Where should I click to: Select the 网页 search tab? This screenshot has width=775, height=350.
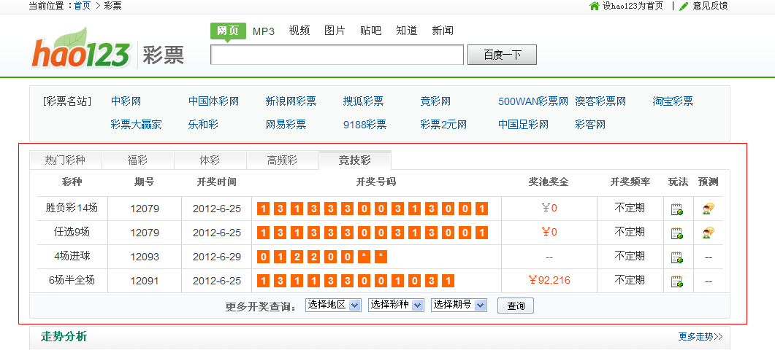coord(228,31)
